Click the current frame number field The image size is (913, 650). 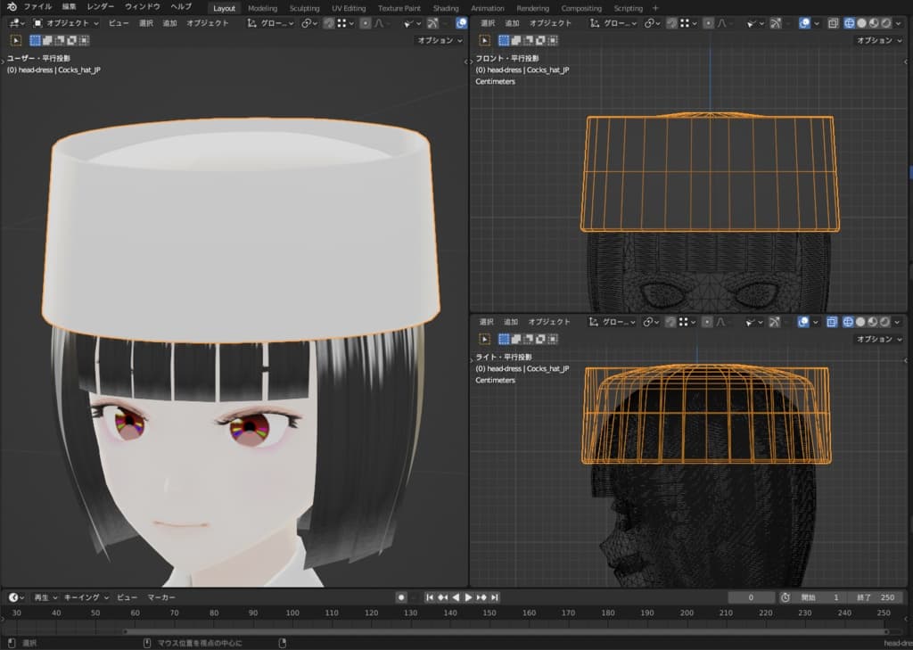(751, 597)
